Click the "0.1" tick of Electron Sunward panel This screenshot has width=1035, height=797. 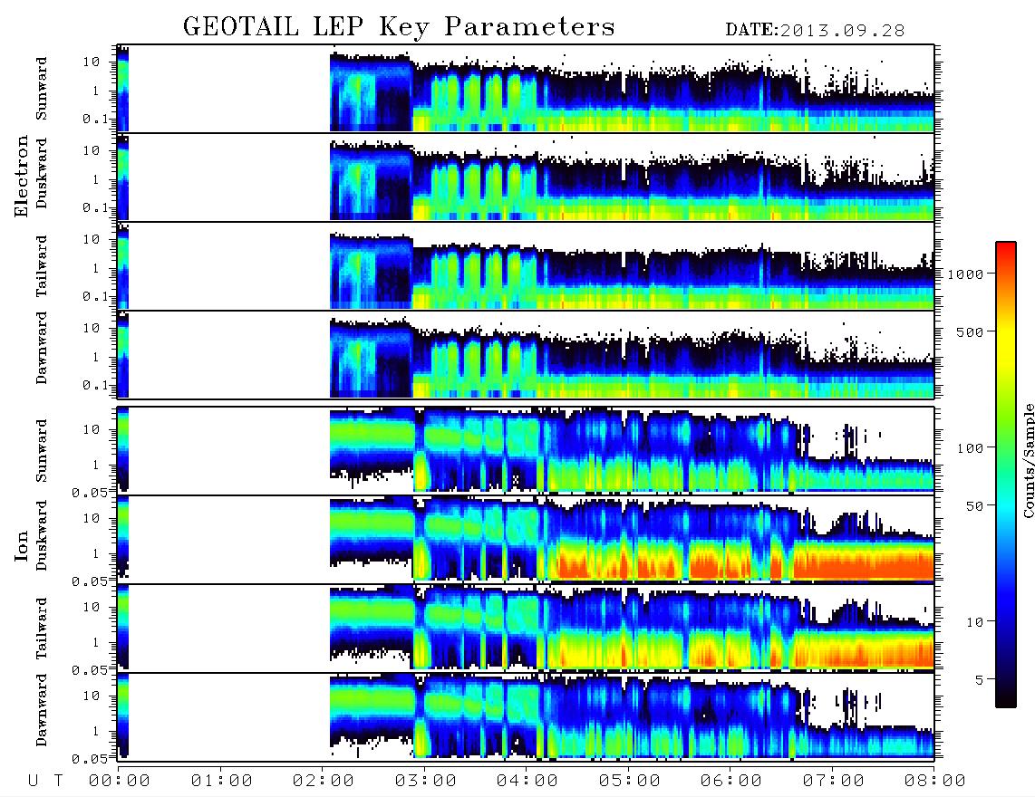95,119
